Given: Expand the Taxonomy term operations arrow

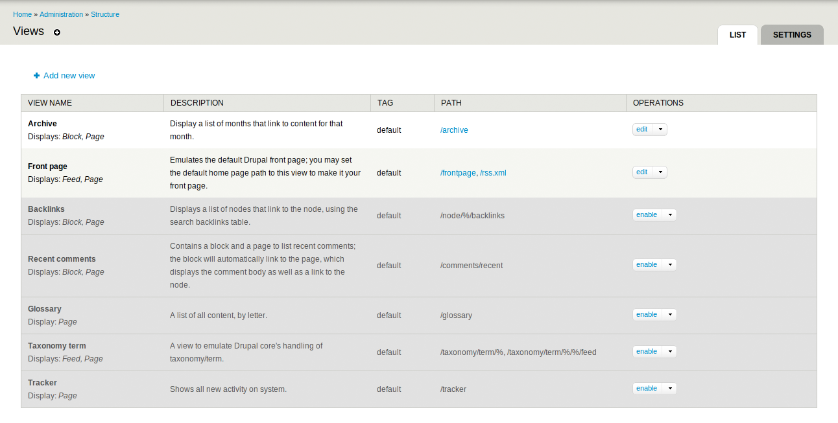Looking at the screenshot, I should point(669,352).
